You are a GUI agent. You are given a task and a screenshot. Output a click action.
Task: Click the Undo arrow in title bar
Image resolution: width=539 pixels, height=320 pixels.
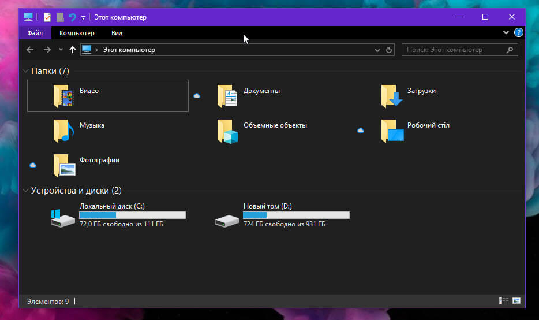(72, 17)
